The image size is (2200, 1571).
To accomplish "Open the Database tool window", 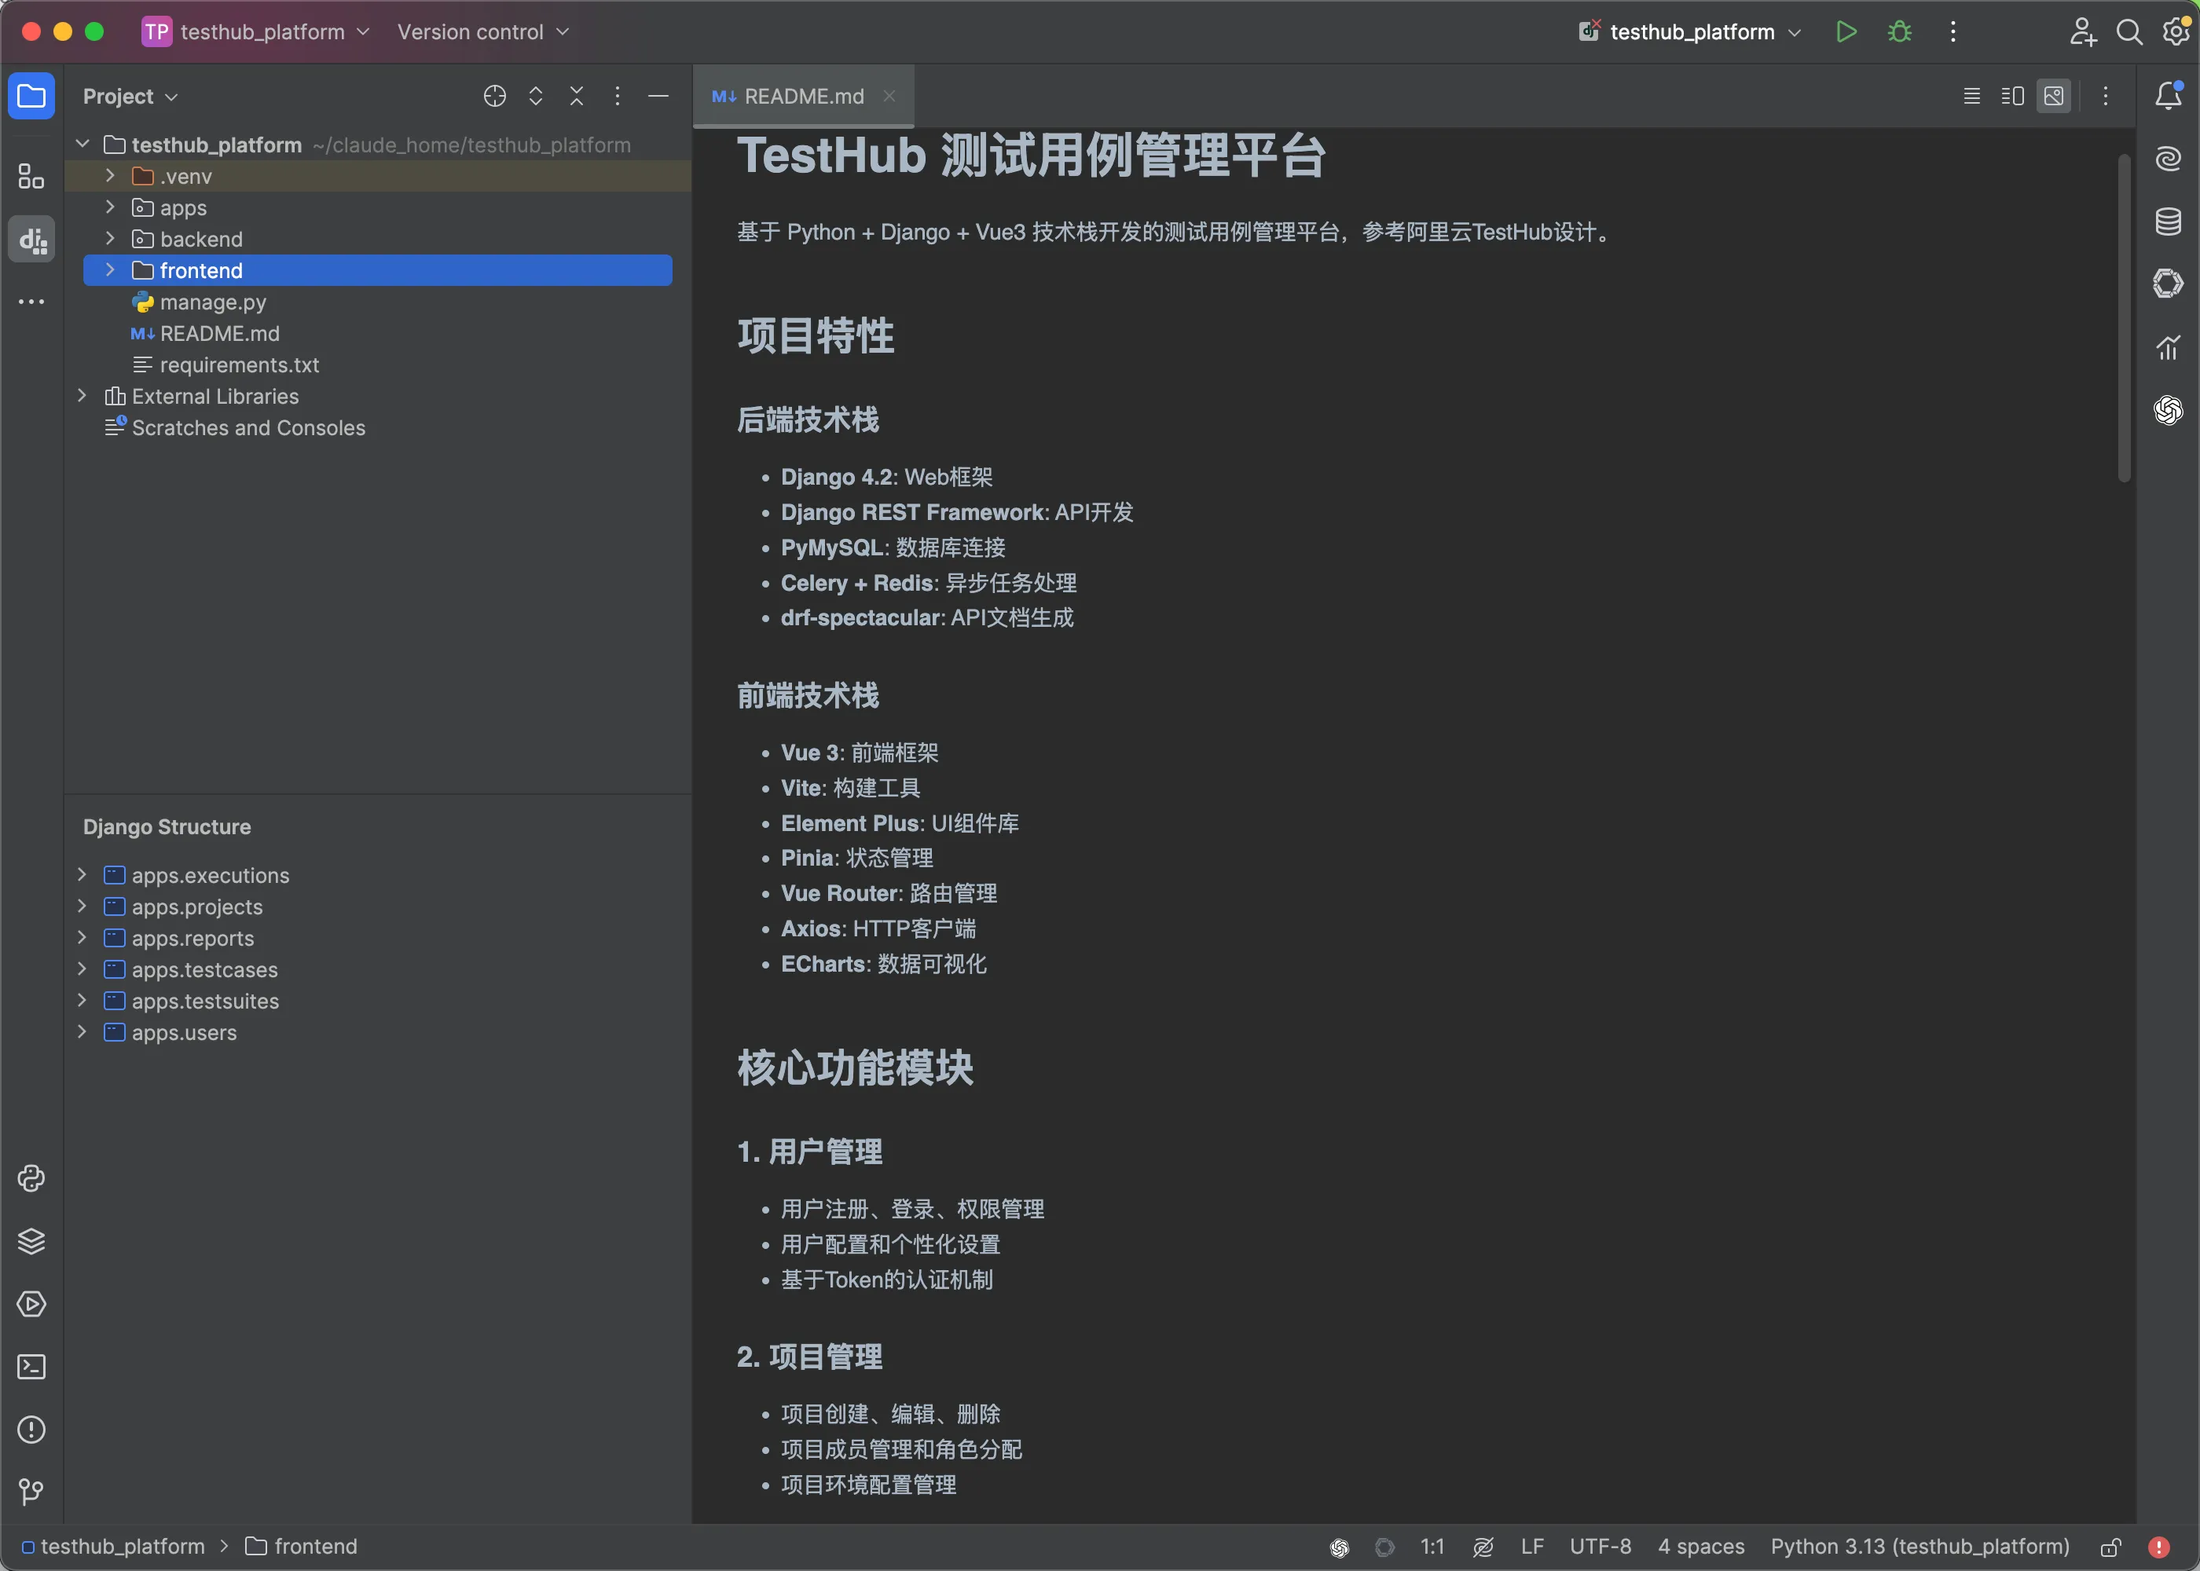I will coord(2168,222).
